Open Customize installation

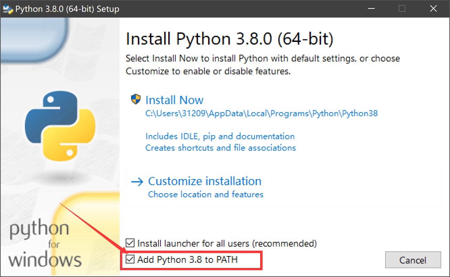coord(204,181)
